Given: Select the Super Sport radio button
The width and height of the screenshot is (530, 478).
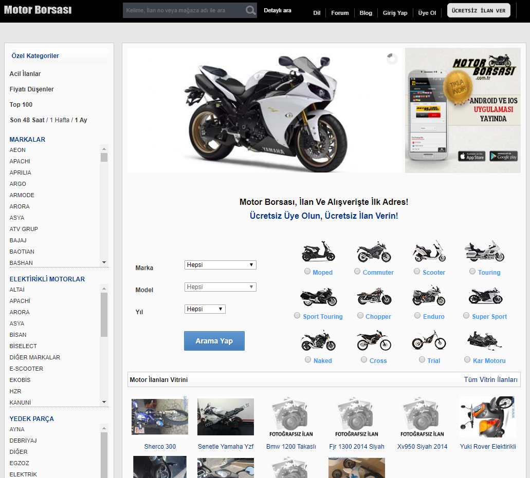Looking at the screenshot, I should point(466,315).
